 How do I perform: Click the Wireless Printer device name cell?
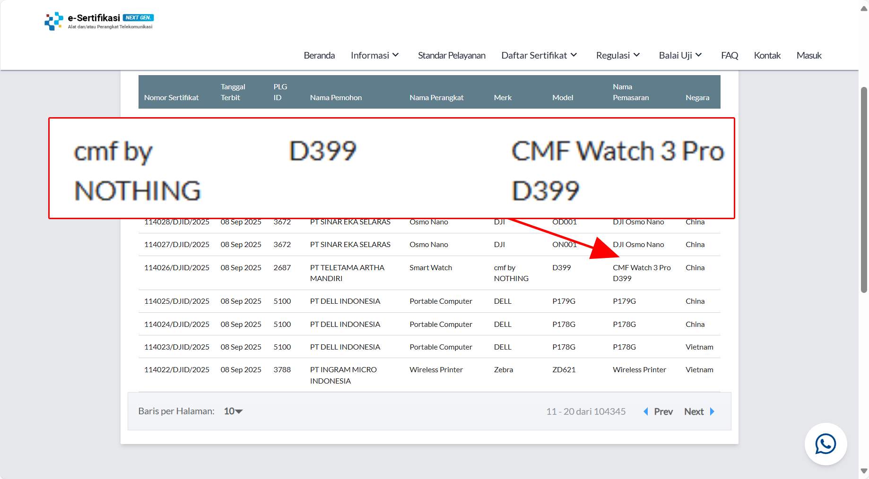click(436, 369)
